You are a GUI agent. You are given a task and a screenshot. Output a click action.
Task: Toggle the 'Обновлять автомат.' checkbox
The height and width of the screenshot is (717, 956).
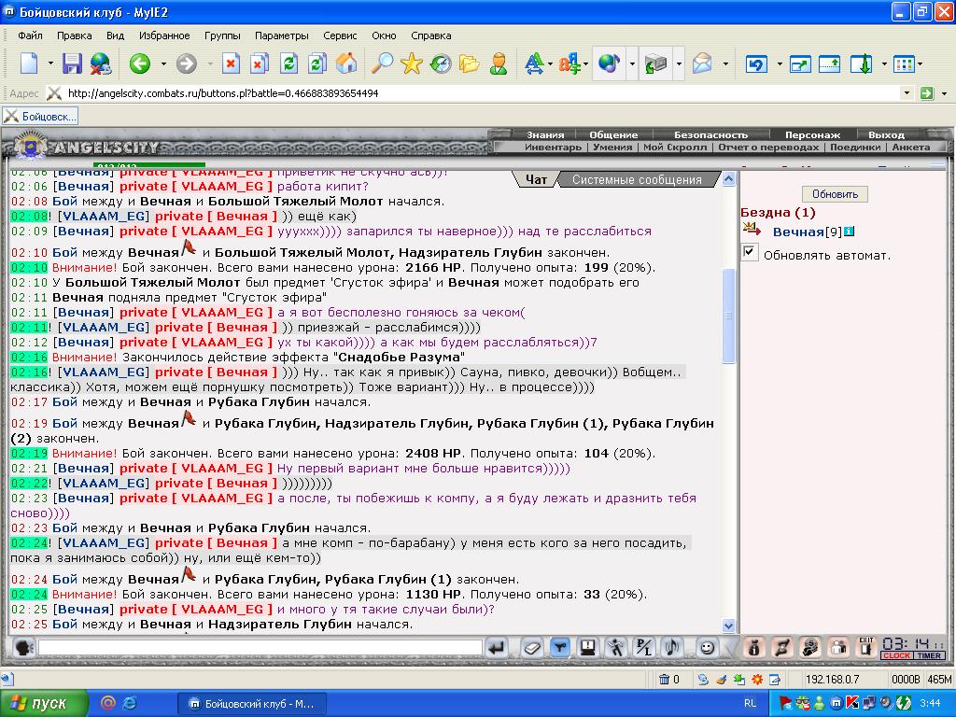(x=750, y=252)
